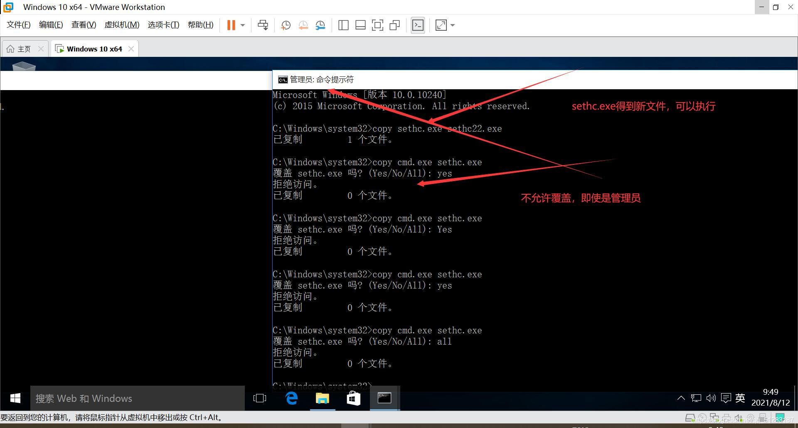Click the 搜索 Web 和 Windows search box
The height and width of the screenshot is (428, 798).
tap(138, 399)
